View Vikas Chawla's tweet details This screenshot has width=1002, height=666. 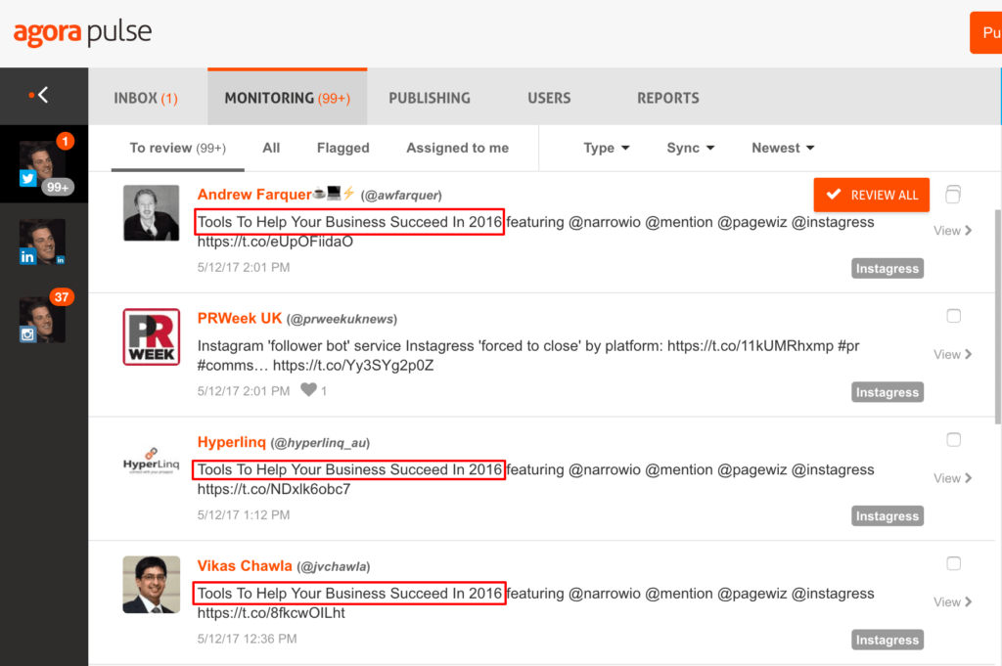pyautogui.click(x=952, y=602)
